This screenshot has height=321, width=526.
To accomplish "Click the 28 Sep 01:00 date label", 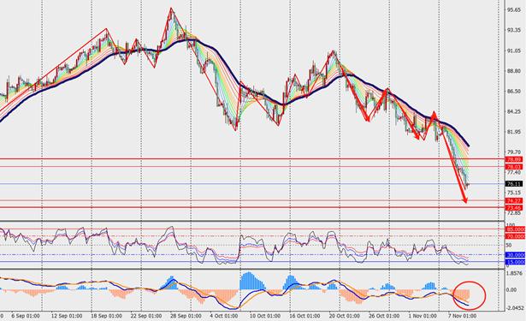I will click(x=186, y=316).
